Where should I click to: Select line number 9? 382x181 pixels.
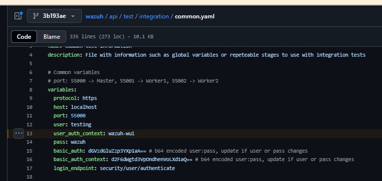(30, 98)
